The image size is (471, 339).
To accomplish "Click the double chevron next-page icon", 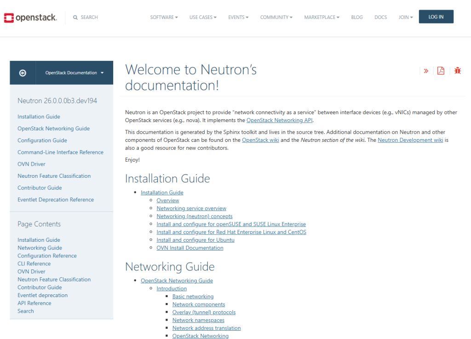I will (426, 71).
